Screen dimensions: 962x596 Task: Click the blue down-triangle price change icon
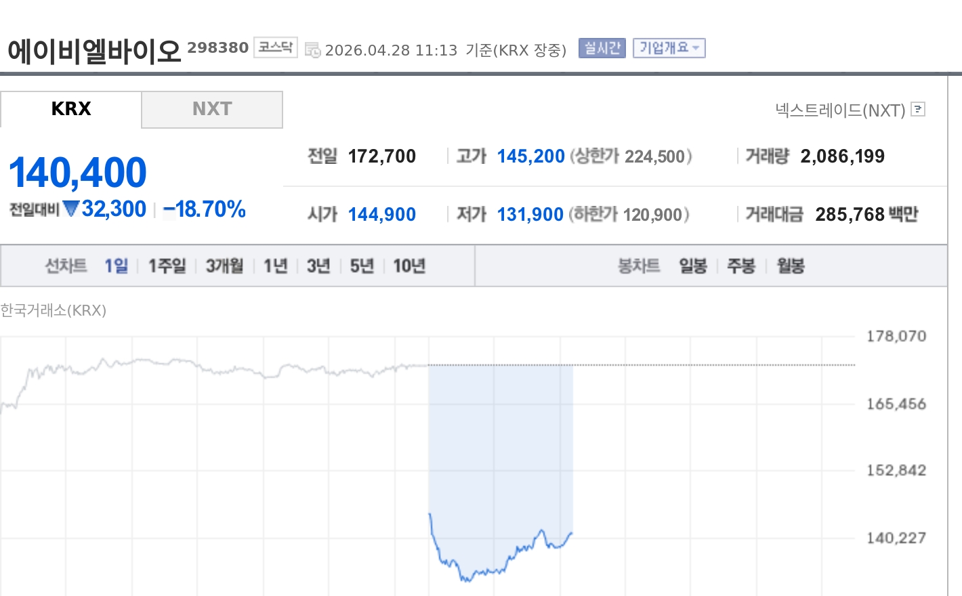tap(71, 209)
